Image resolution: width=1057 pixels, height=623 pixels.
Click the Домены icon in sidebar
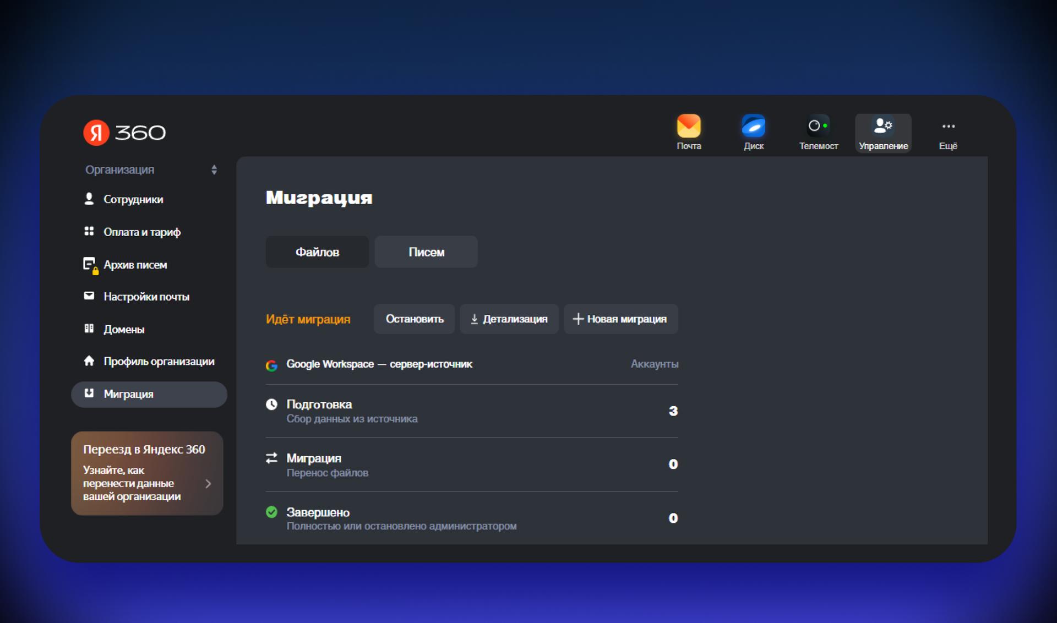[x=89, y=329]
